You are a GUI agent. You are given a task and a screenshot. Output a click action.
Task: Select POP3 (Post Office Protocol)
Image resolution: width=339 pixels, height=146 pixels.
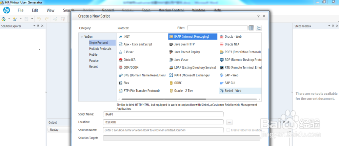tap(240, 52)
